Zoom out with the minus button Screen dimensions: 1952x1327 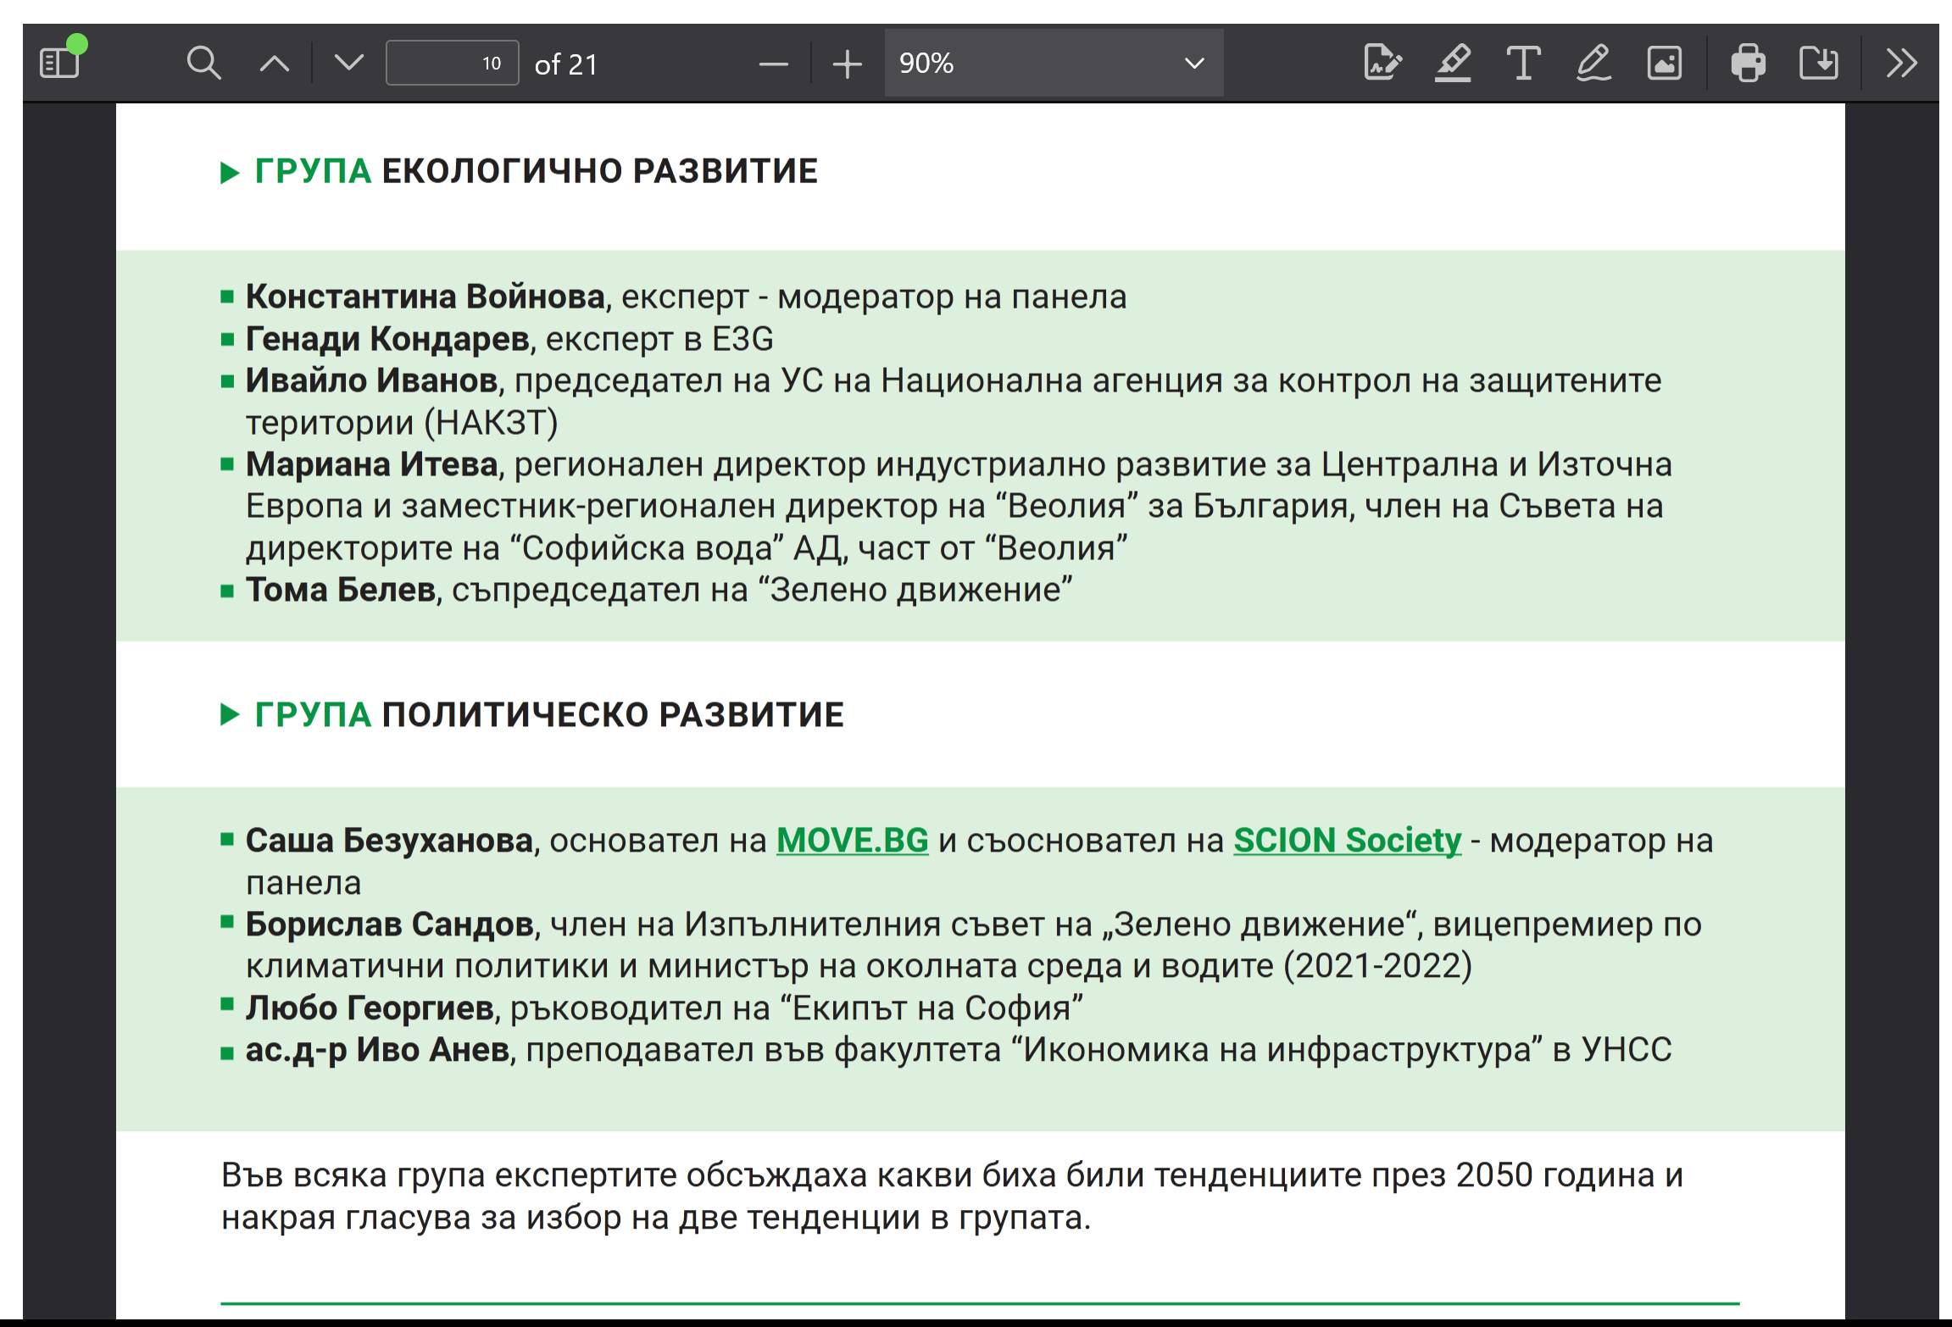[773, 64]
